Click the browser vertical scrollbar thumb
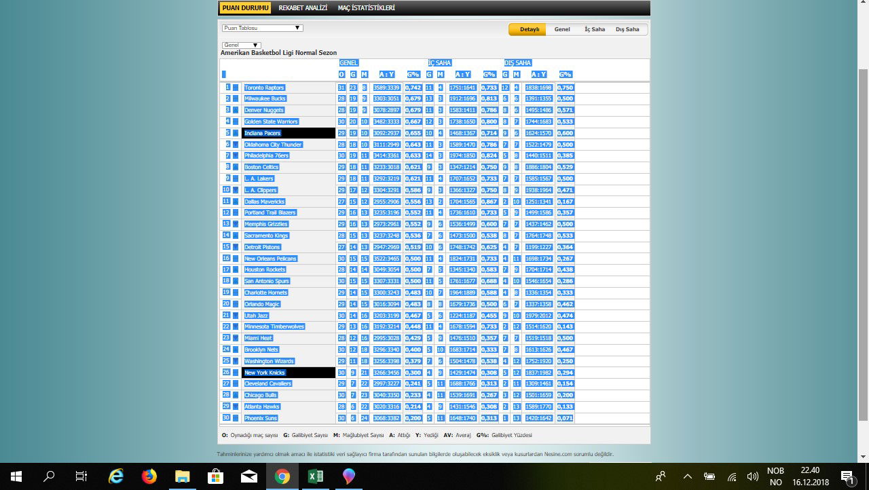 coord(863,244)
